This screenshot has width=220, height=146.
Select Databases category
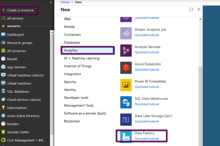click(x=72, y=43)
